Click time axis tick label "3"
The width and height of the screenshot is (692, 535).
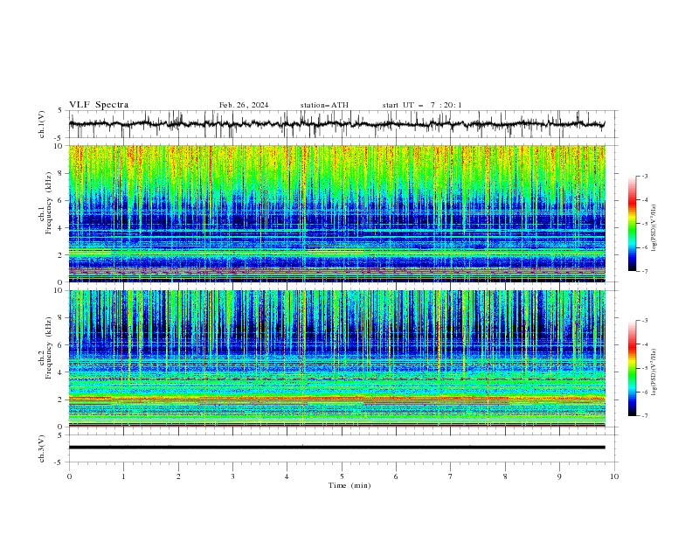[x=232, y=476]
